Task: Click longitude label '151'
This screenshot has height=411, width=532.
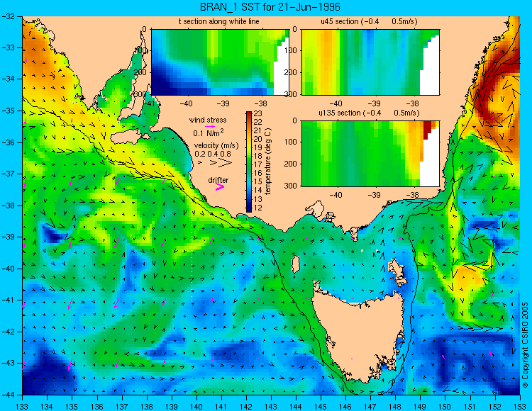Action: (x=470, y=407)
